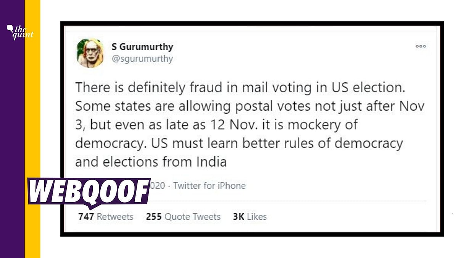Image resolution: width=458 pixels, height=258 pixels.
Task: Click the Twitter for iPhone source link
Action: tap(210, 186)
